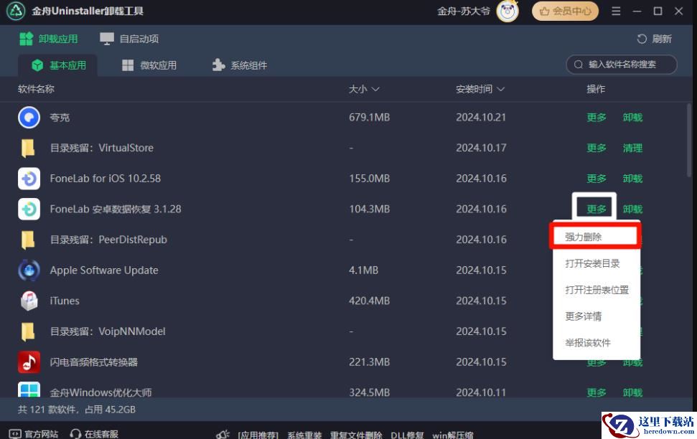697x439 pixels.
Task: Click the FoneLab 安卓数据恢复 app icon
Action: [x=29, y=209]
